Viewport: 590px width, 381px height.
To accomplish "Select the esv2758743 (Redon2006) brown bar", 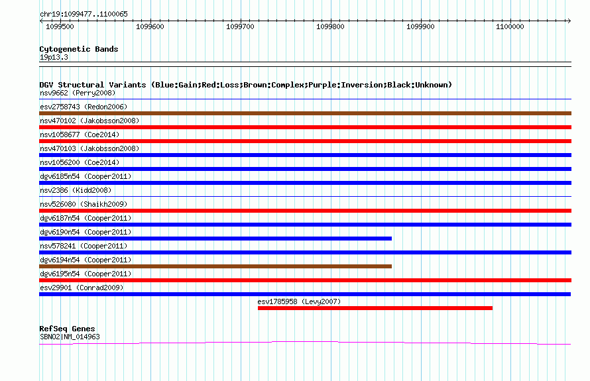I will 305,113.
